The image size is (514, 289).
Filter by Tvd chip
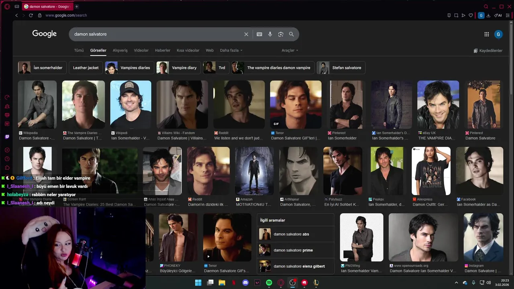pyautogui.click(x=216, y=68)
